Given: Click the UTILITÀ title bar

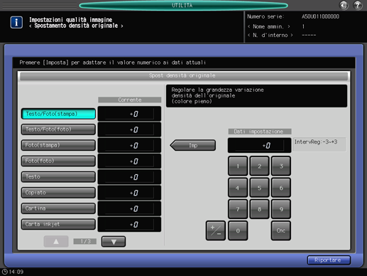Looking at the screenshot, I should 183,5.
